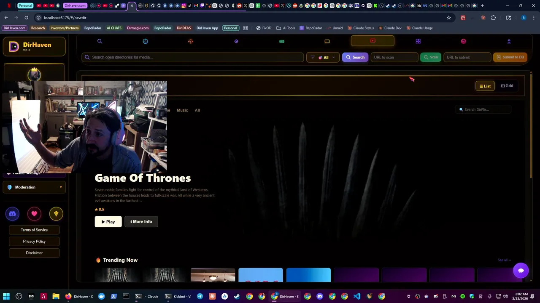Open the DirIDEAS bookmark
The width and height of the screenshot is (540, 303).
184,28
